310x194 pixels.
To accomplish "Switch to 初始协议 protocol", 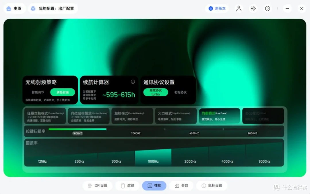I will click(180, 92).
